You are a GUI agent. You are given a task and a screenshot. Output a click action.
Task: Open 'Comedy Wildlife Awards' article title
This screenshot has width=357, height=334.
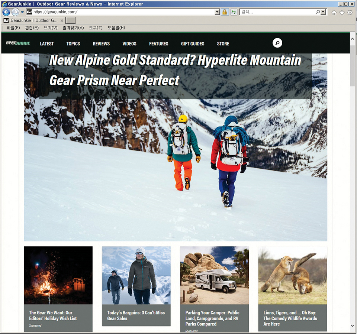coord(290,318)
